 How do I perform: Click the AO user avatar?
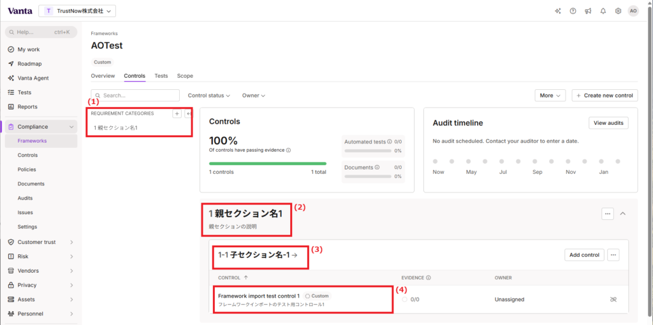tap(633, 11)
